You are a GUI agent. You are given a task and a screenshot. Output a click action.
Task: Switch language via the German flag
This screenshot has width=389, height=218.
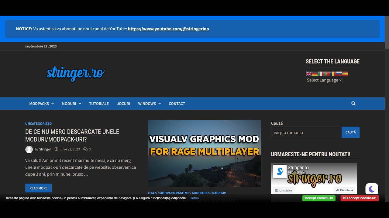[x=315, y=74]
